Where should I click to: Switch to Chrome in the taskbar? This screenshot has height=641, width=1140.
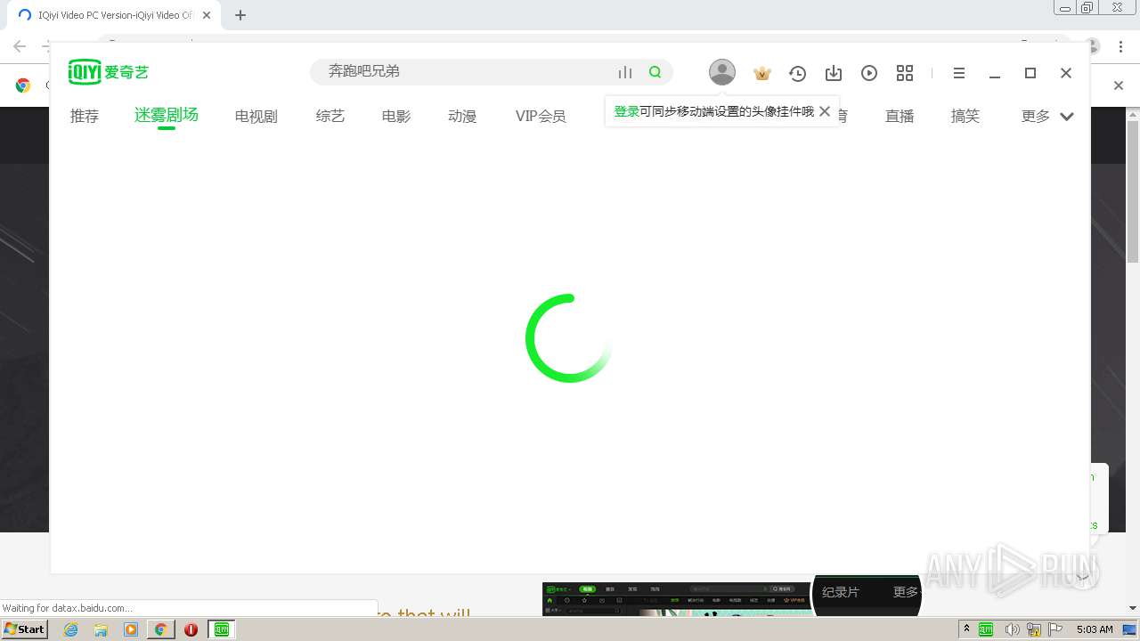[160, 629]
